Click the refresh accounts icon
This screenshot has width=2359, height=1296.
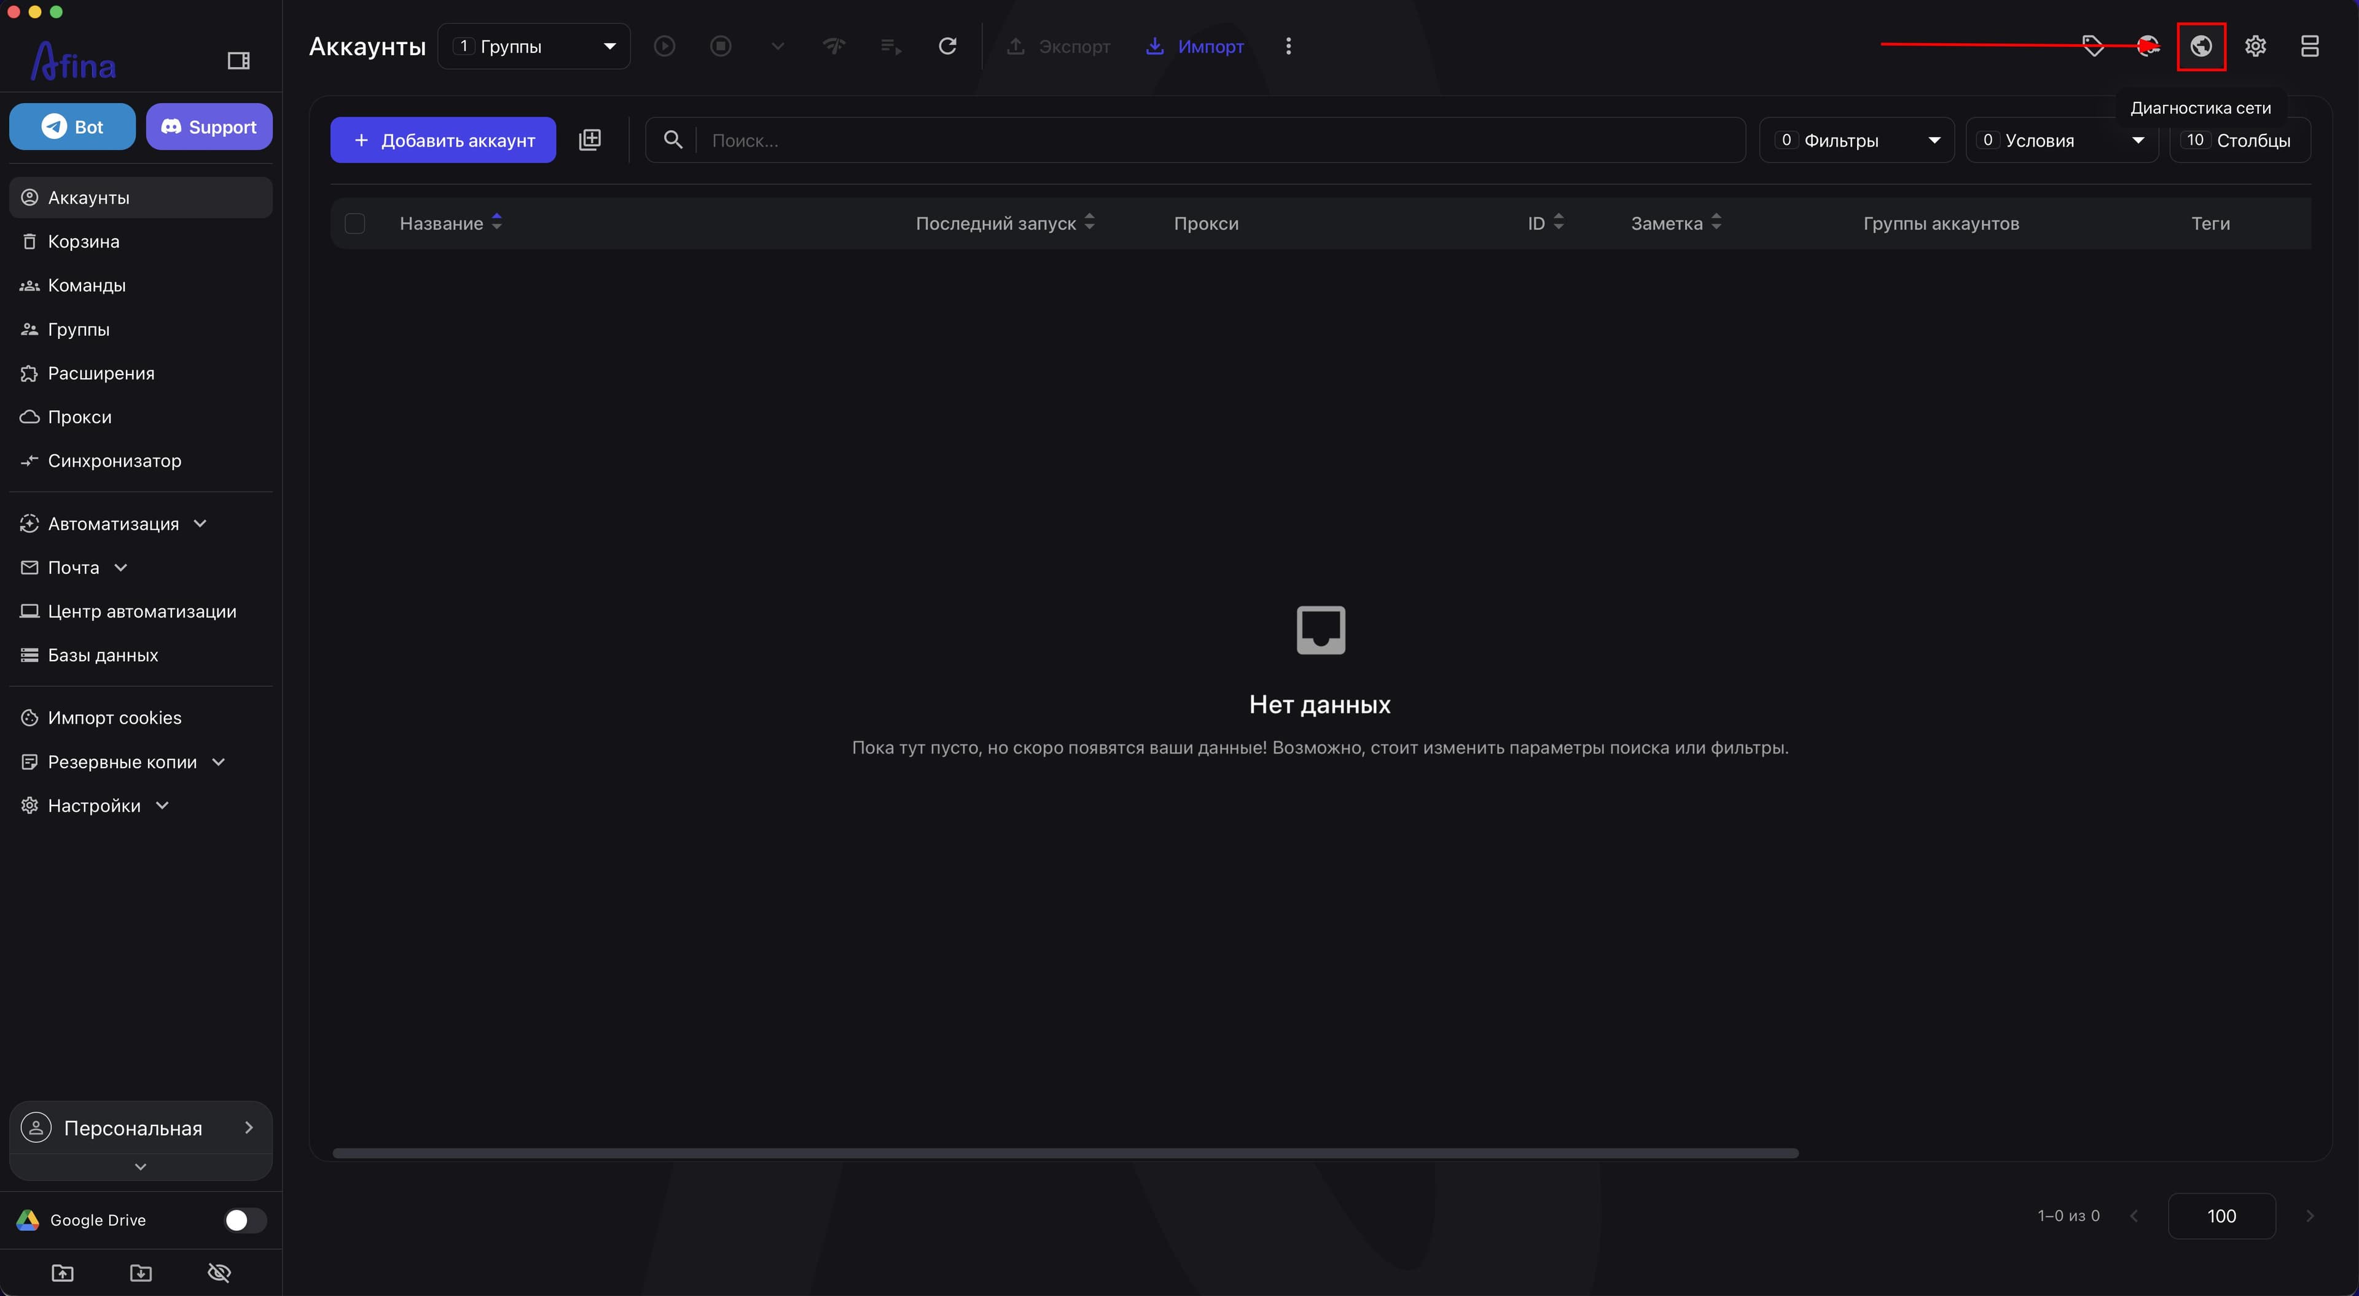948,46
